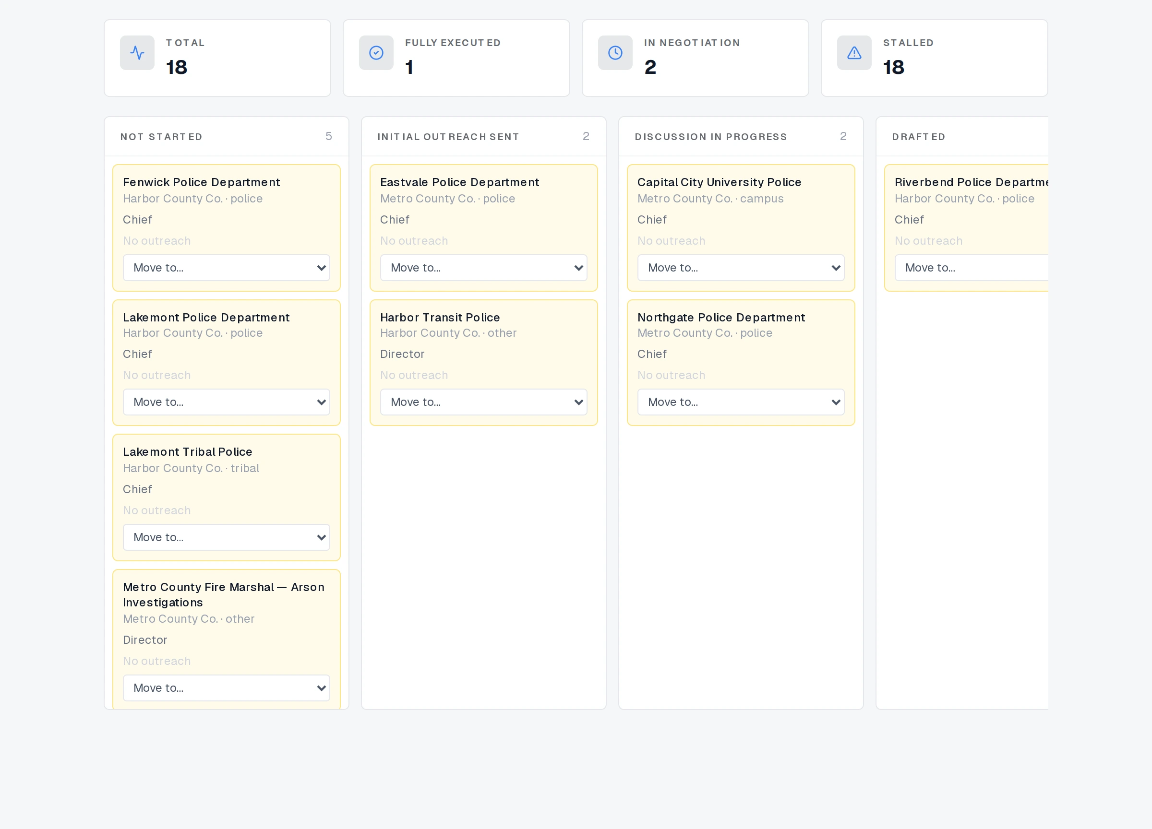
Task: Open Move to dropdown for Lakemont Tribal Police
Action: click(x=227, y=537)
